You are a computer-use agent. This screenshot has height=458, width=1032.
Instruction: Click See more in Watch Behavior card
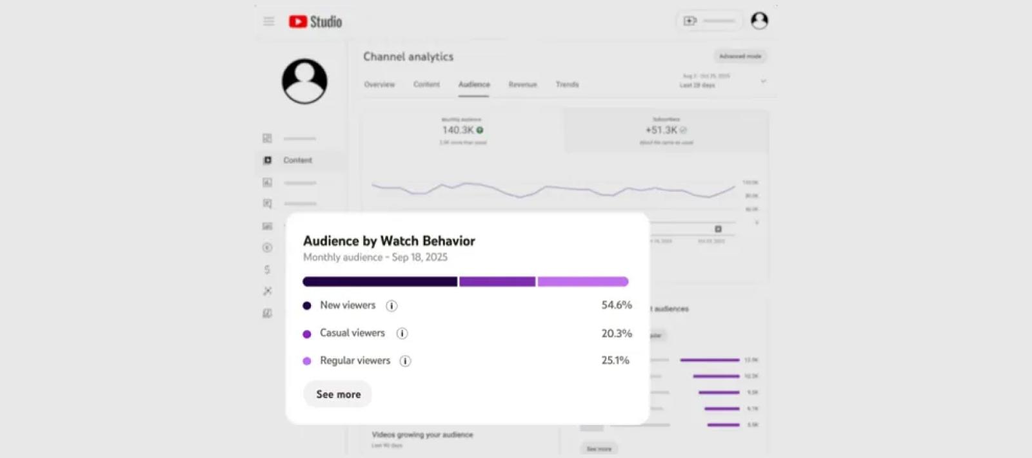338,394
